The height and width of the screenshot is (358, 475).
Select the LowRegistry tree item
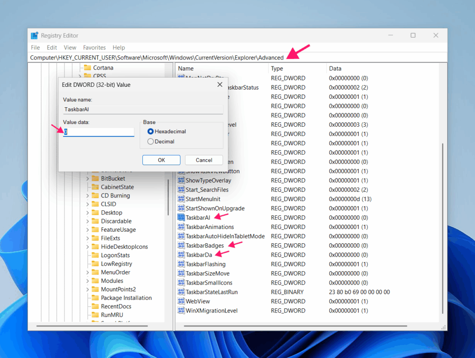tap(116, 264)
